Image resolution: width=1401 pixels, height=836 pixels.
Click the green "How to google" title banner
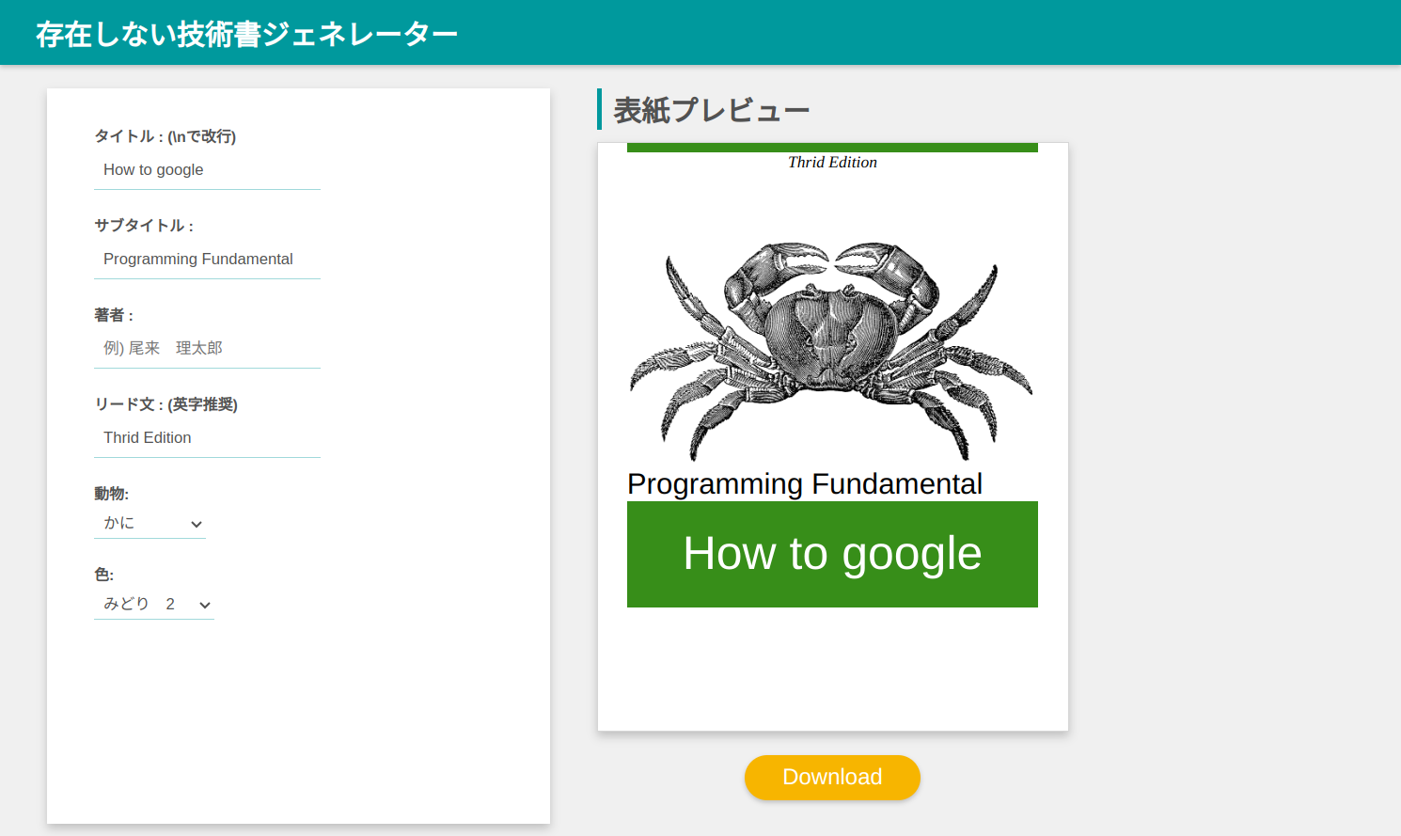point(832,554)
